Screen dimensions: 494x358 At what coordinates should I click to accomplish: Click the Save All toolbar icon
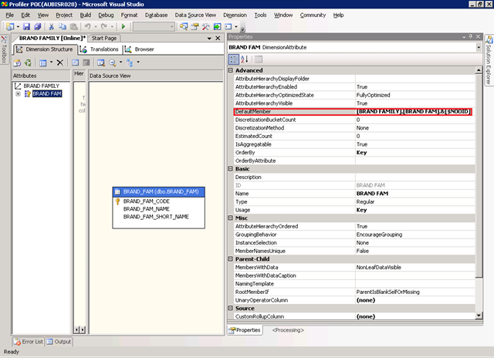[x=38, y=27]
